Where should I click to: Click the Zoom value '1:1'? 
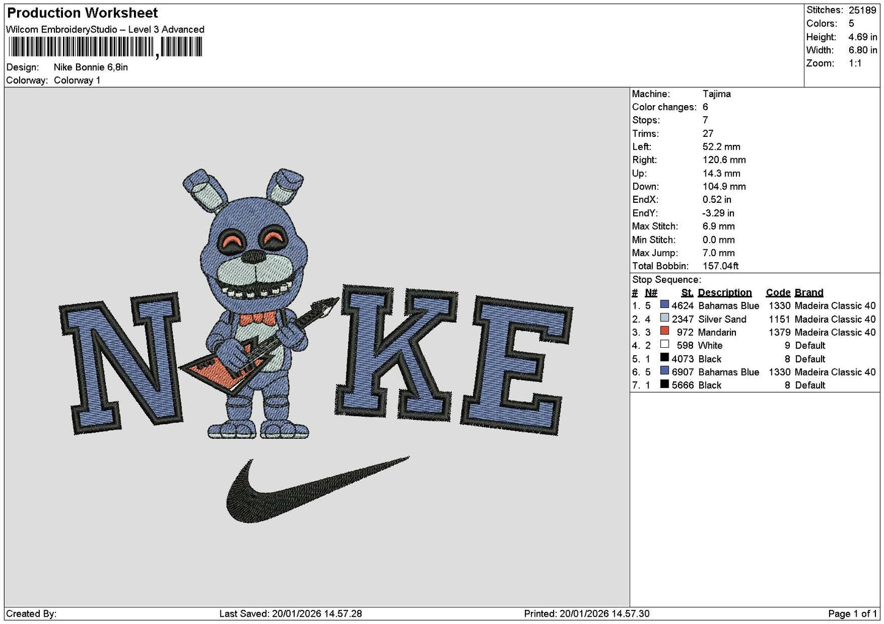855,63
